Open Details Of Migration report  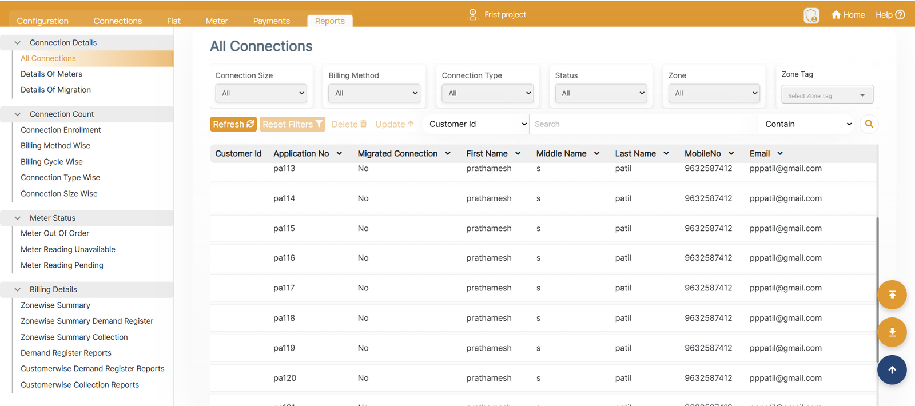pos(55,90)
